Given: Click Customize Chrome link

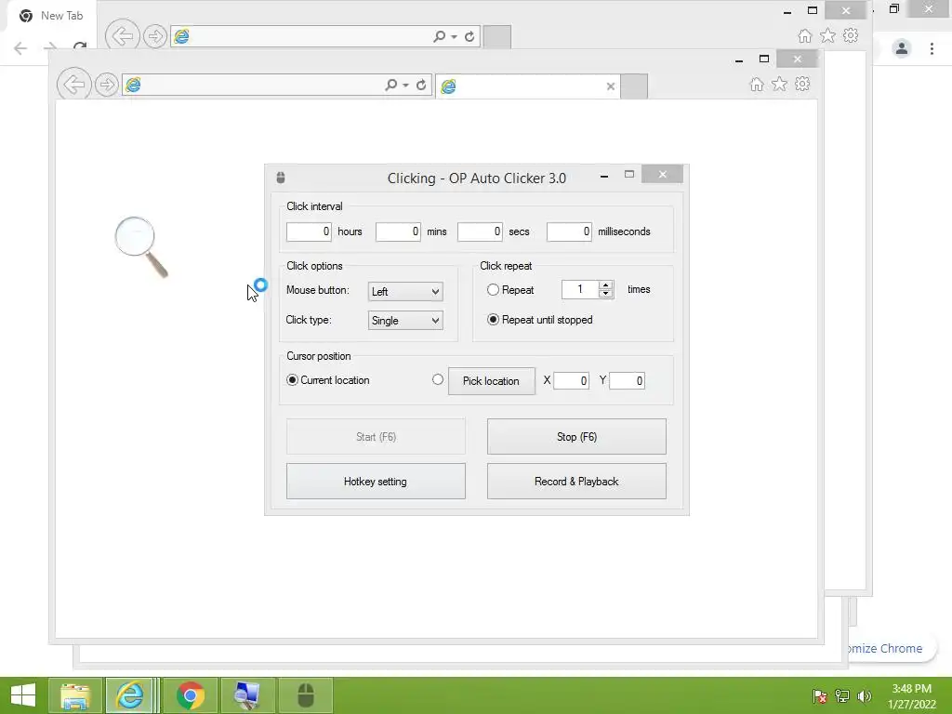Looking at the screenshot, I should pyautogui.click(x=883, y=648).
